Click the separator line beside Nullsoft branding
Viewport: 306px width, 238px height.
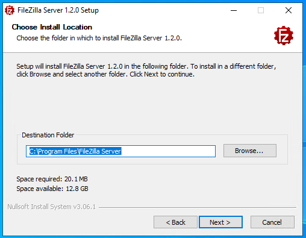[198, 207]
